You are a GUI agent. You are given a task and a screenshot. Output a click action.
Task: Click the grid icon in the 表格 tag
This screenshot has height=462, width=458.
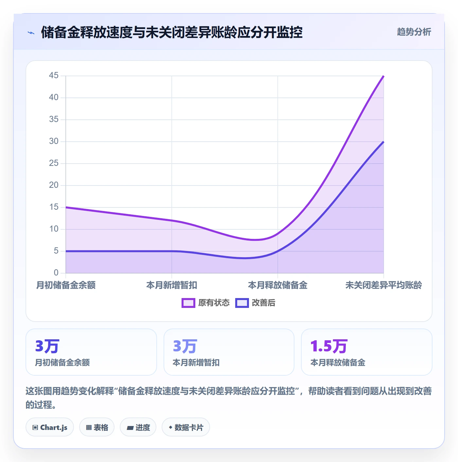point(89,427)
